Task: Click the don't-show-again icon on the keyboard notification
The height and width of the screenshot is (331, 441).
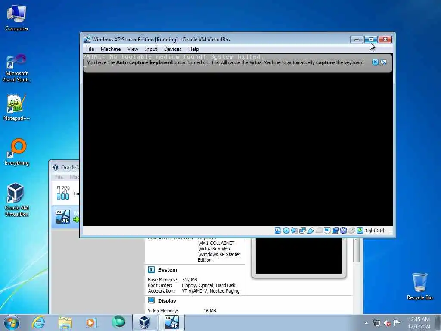Action: [384, 62]
